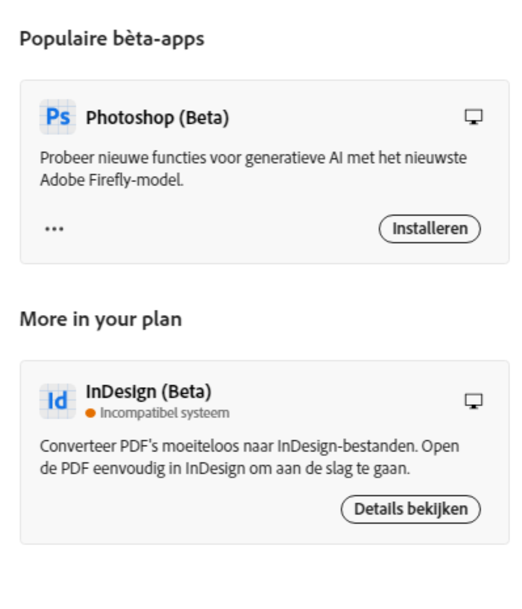This screenshot has width=522, height=609.
Task: Click the desktop platform icon on the InDesign card
Action: (x=473, y=400)
